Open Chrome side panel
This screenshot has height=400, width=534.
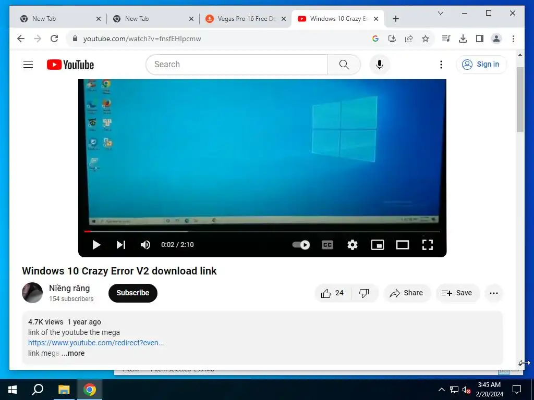click(480, 39)
